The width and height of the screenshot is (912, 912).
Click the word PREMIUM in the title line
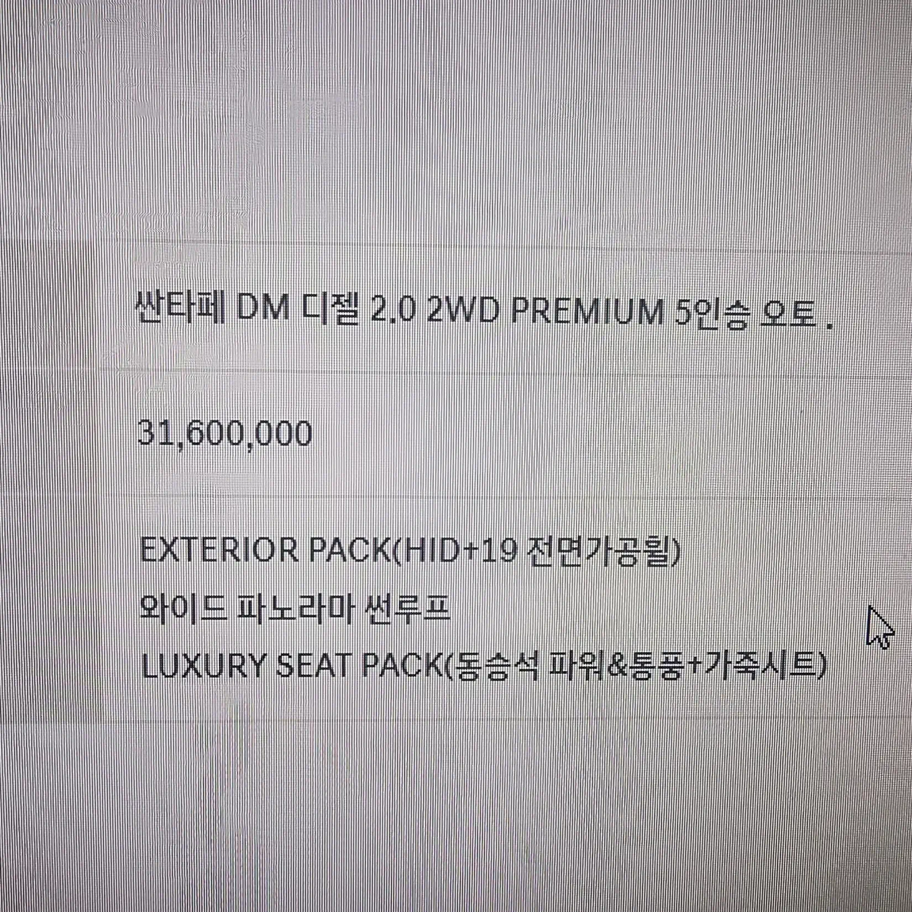tap(587, 312)
